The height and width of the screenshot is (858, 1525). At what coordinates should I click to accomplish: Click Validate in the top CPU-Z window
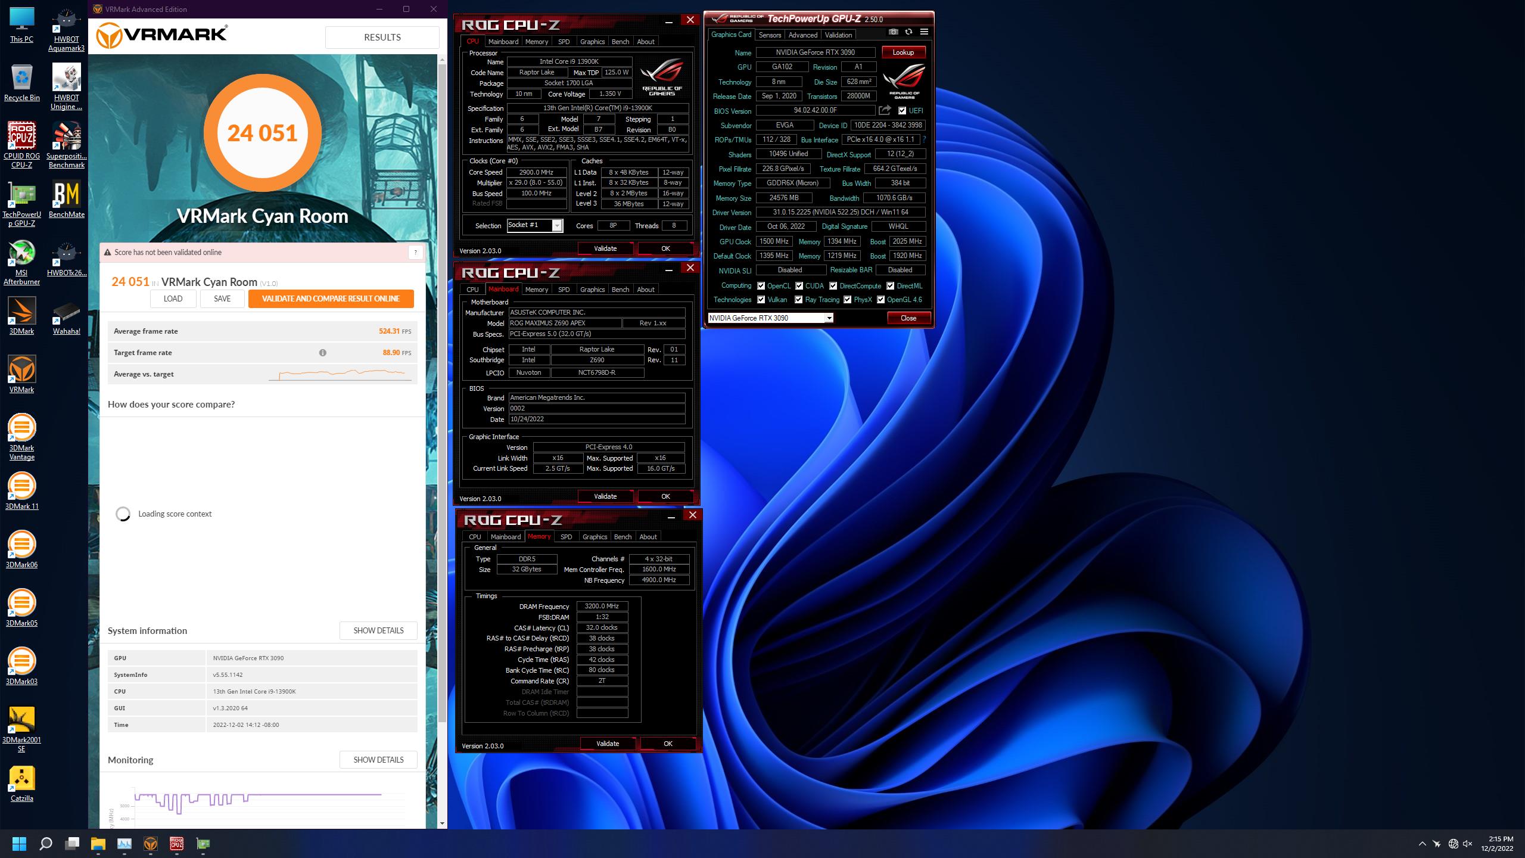point(605,248)
